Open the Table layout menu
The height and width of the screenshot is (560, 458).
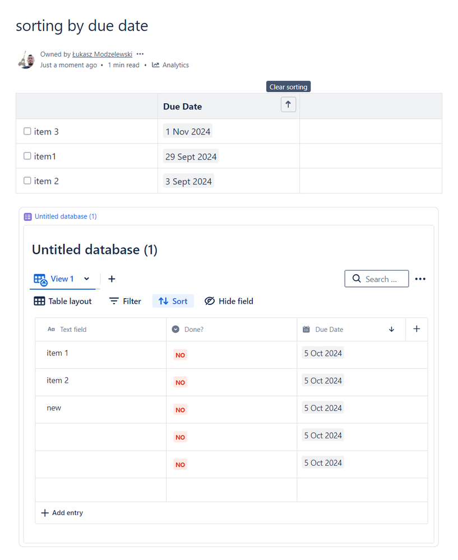[63, 301]
